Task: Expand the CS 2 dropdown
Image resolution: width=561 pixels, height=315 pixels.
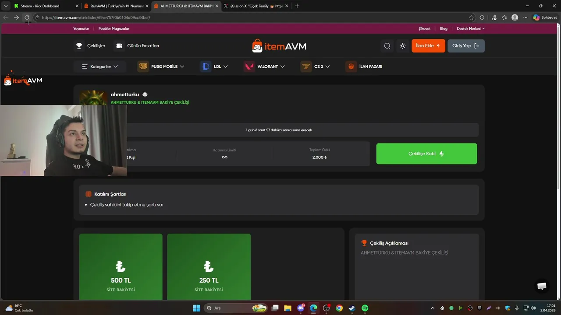Action: (316, 66)
